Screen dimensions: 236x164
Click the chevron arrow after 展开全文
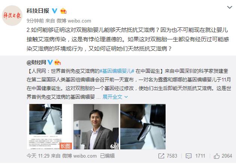point(126,97)
